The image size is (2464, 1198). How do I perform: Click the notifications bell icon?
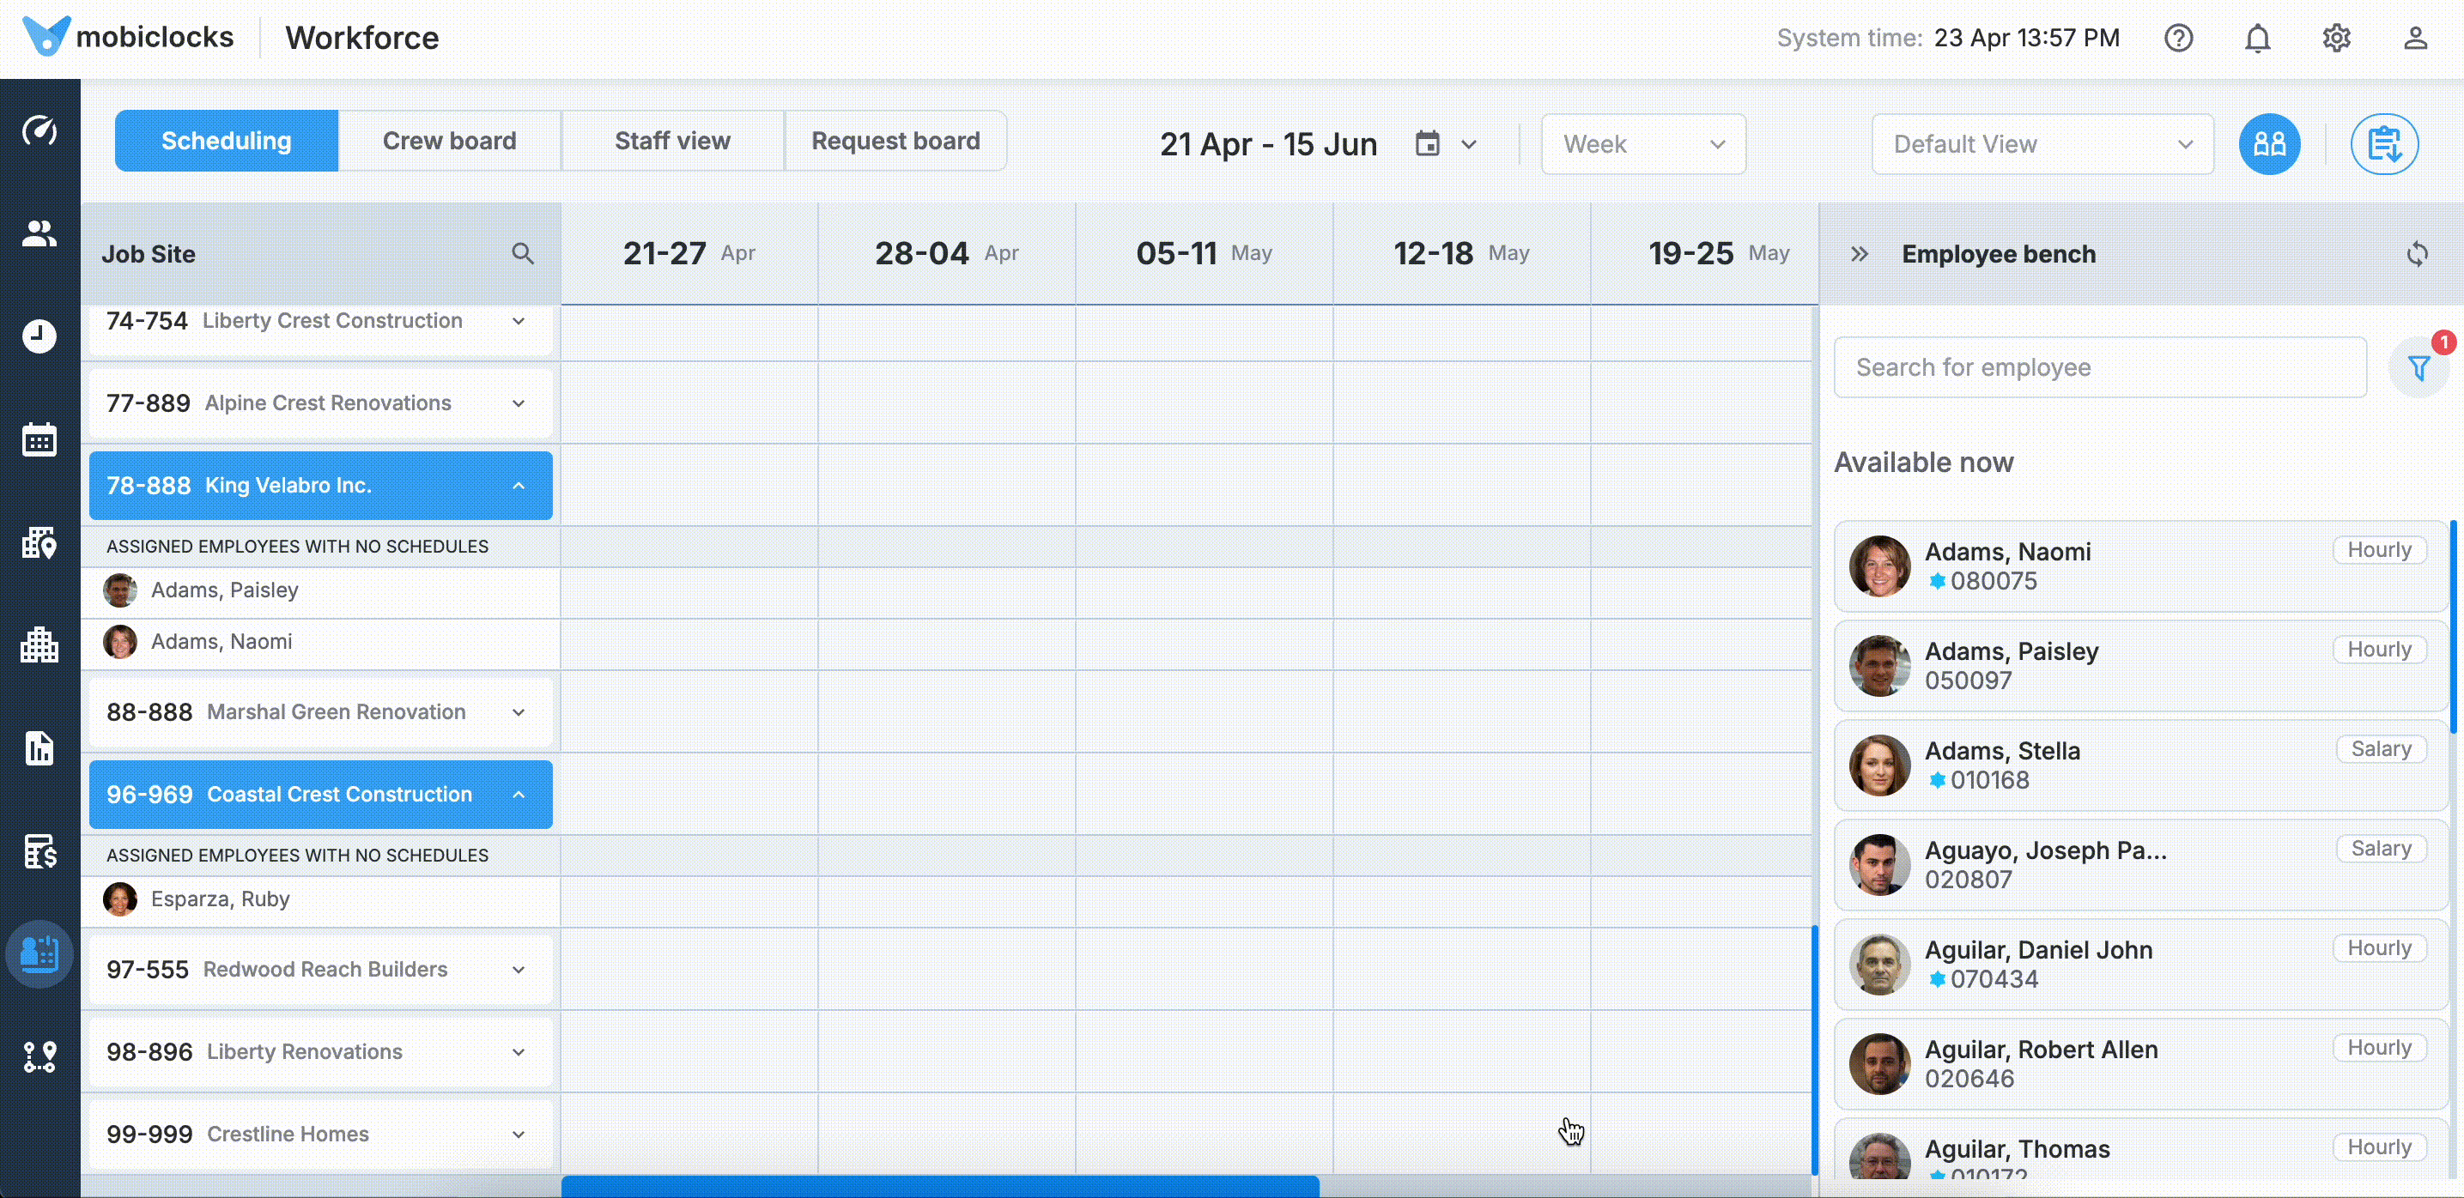click(x=2257, y=39)
